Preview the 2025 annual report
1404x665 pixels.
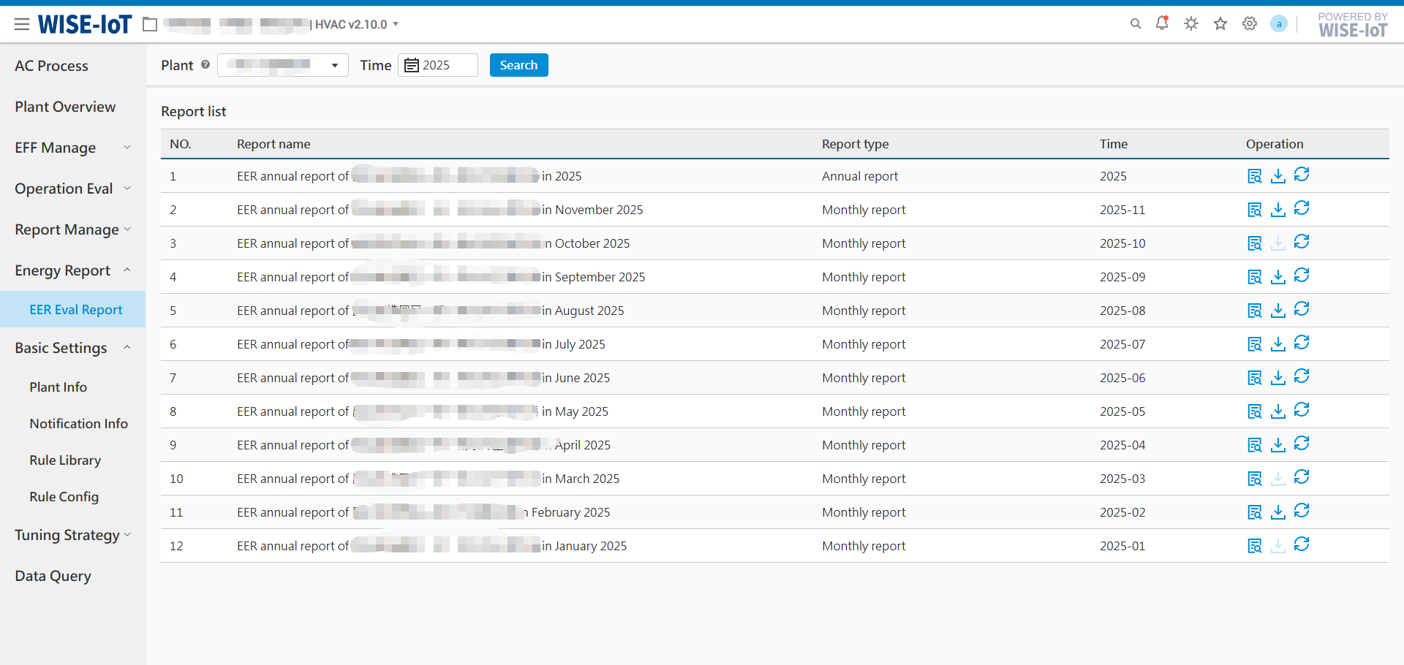click(x=1254, y=176)
